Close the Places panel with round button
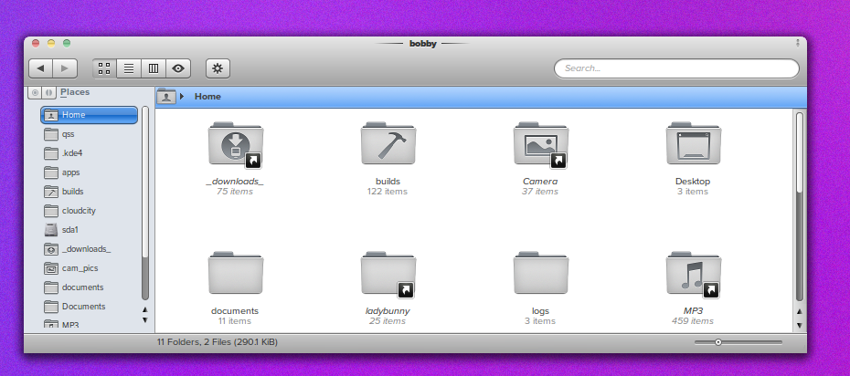This screenshot has height=376, width=850. pos(36,92)
